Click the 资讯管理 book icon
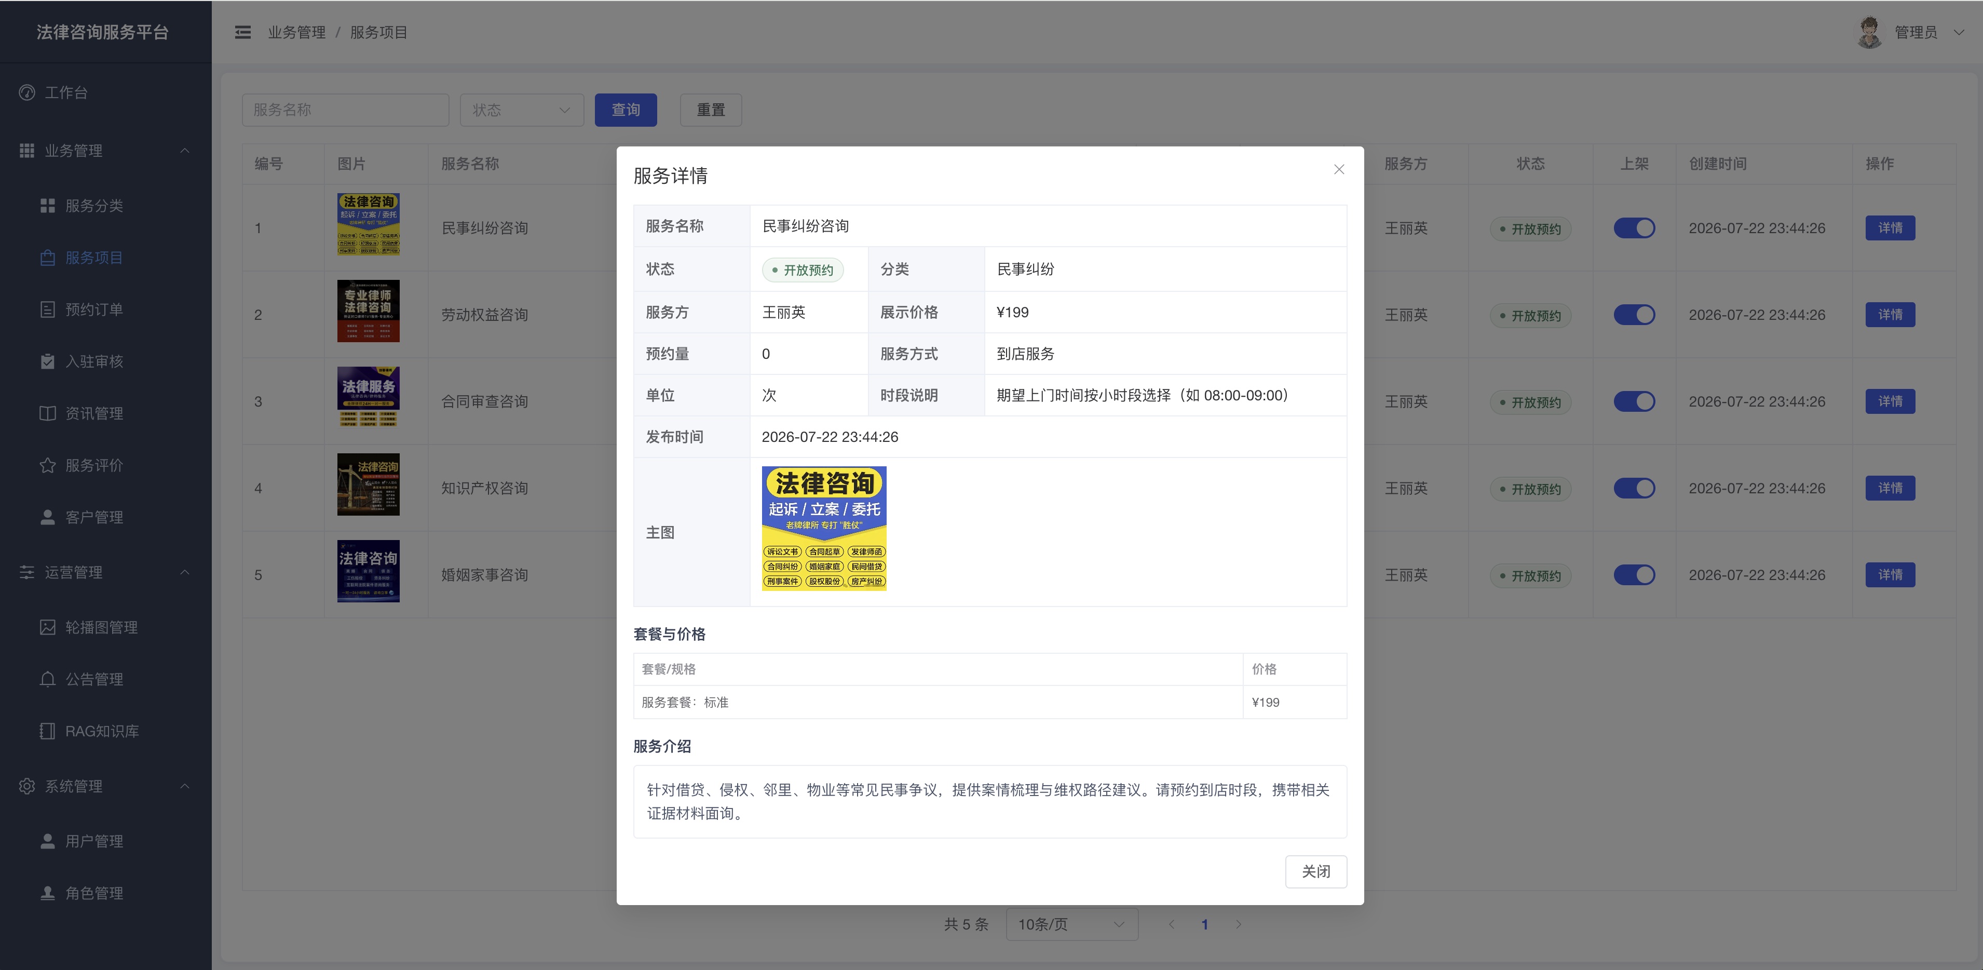 (x=48, y=413)
